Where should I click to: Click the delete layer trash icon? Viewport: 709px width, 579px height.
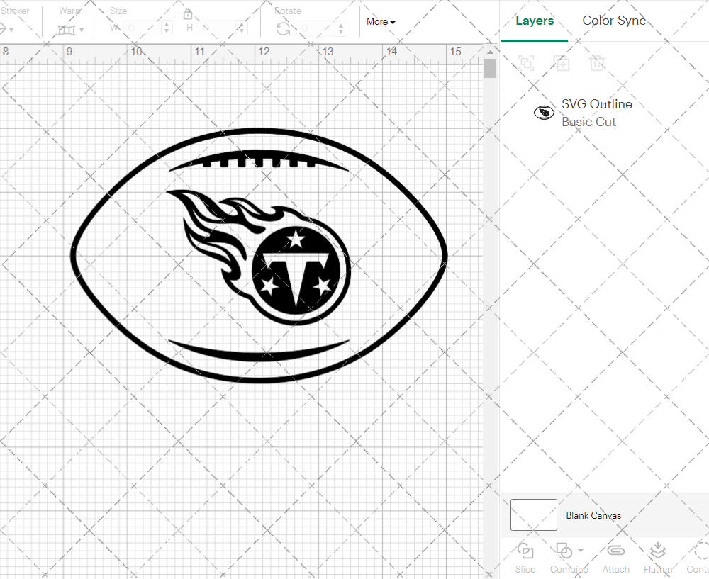pyautogui.click(x=598, y=63)
